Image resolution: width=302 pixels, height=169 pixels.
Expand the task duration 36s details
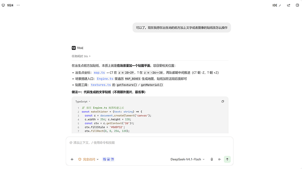pos(81,56)
